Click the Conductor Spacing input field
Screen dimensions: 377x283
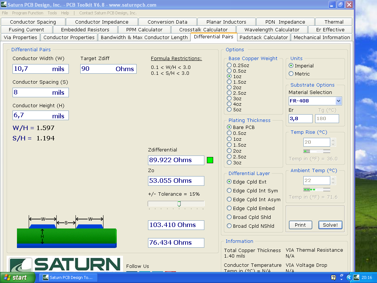pos(40,92)
